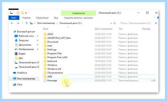Open the Док folder in sidebar
Screen dimensions: 167x101
pyautogui.click(x=21, y=58)
